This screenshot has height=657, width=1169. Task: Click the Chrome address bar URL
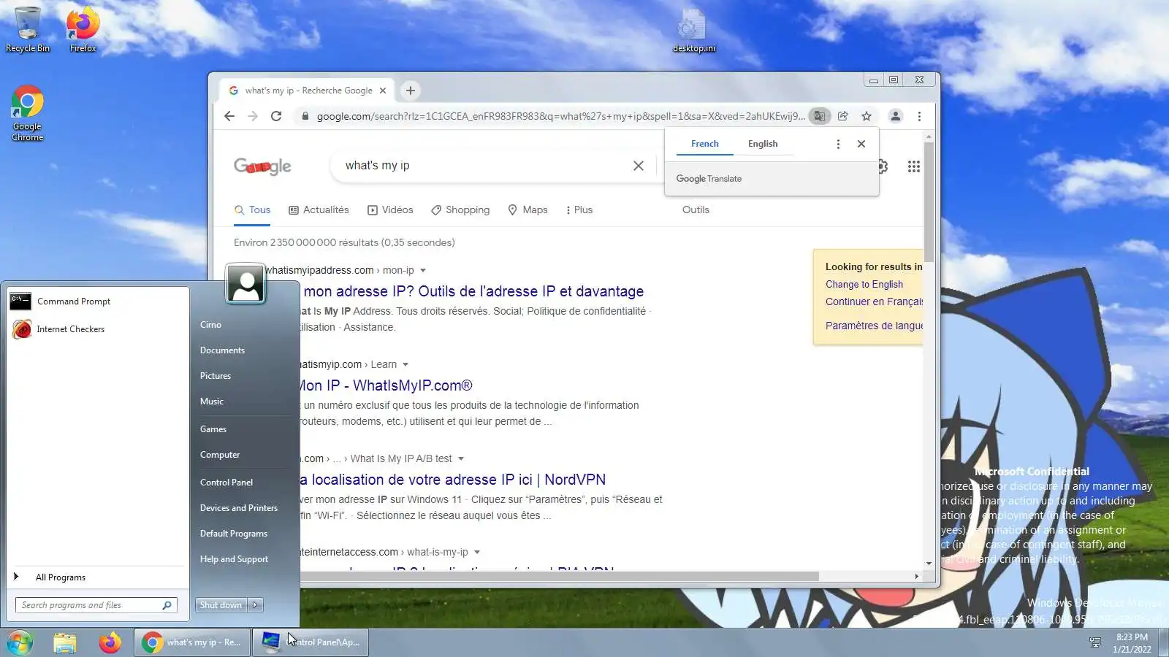560,116
